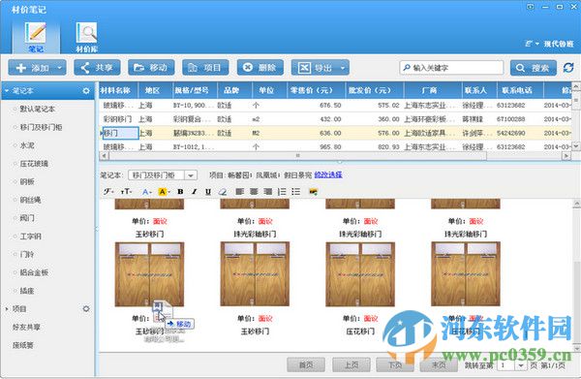Insert a bulleted list

[295, 192]
